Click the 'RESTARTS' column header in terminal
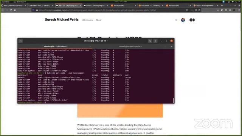 [x=117, y=76]
